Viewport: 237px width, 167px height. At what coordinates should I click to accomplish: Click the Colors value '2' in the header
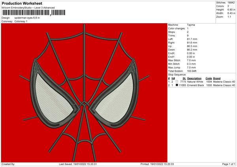coord(228,6)
